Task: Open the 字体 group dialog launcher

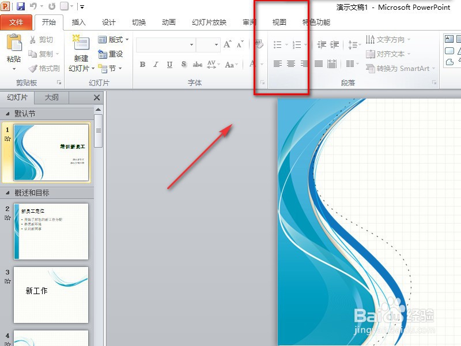Action: 262,82
